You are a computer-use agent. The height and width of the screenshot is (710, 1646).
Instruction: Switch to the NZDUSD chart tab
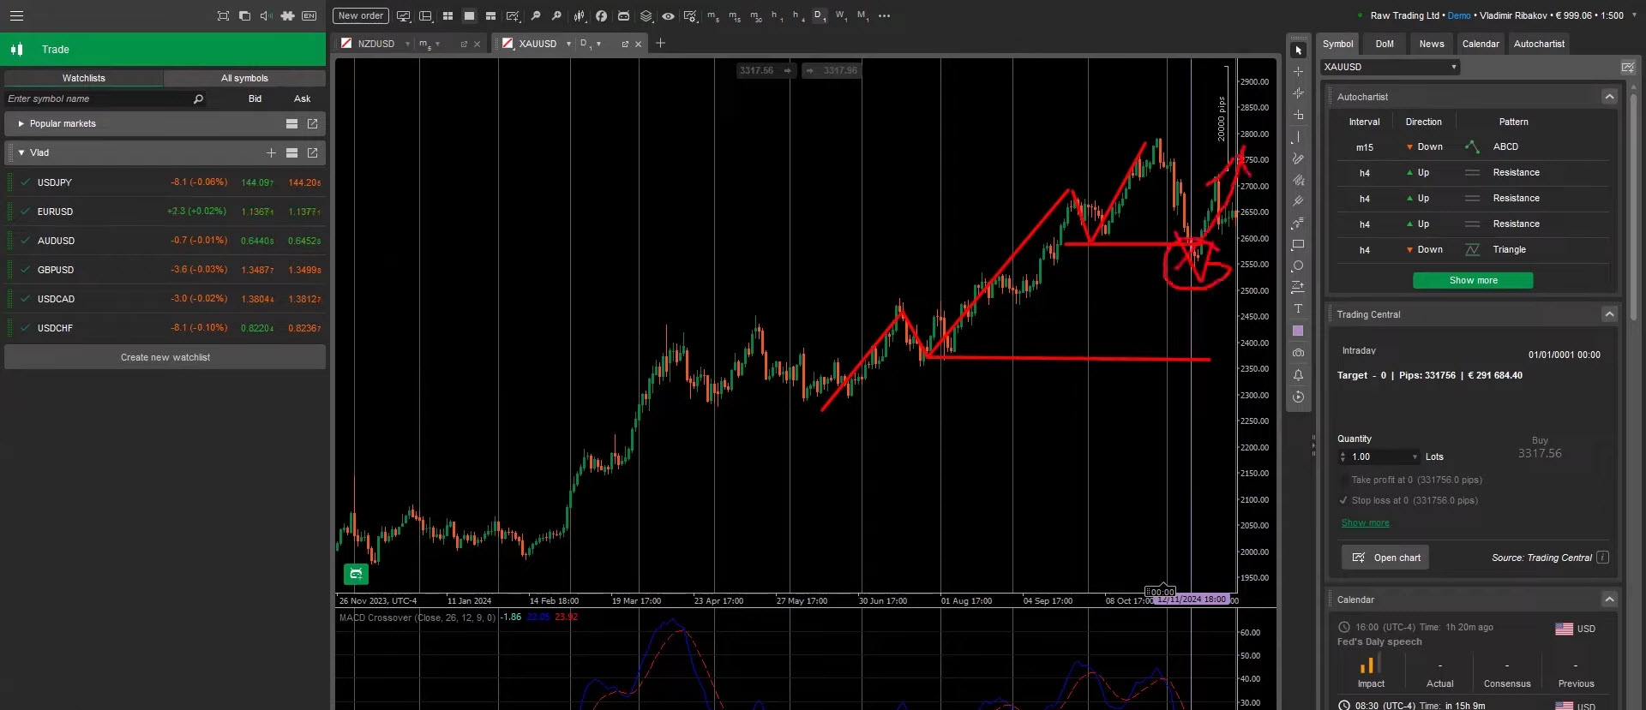coord(375,44)
